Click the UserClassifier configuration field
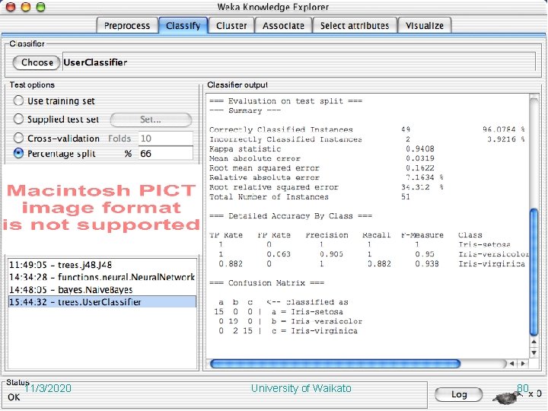 pyautogui.click(x=299, y=62)
